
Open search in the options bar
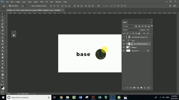pyautogui.click(x=170, y=6)
